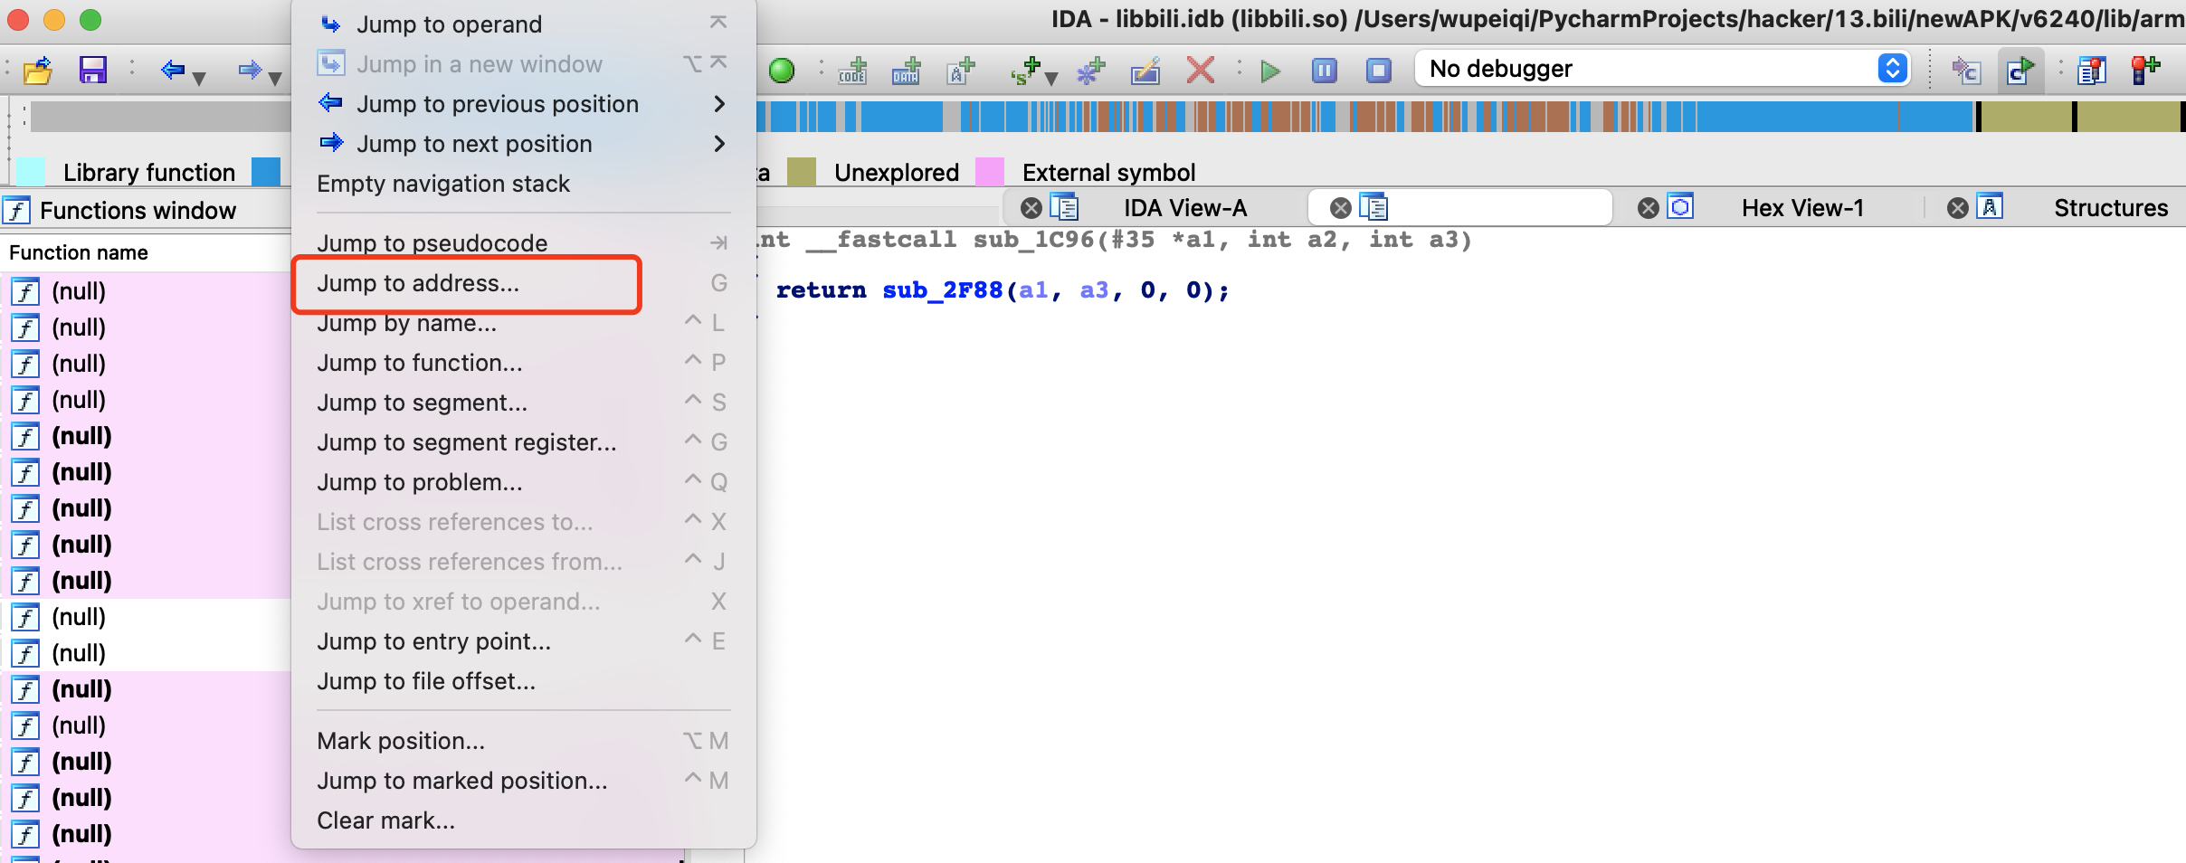The image size is (2186, 863).
Task: Click the Unexplored olive color swatch
Action: pyautogui.click(x=802, y=172)
